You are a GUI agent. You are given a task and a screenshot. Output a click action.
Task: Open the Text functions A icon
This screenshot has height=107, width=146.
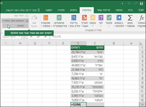(x=93, y=18)
